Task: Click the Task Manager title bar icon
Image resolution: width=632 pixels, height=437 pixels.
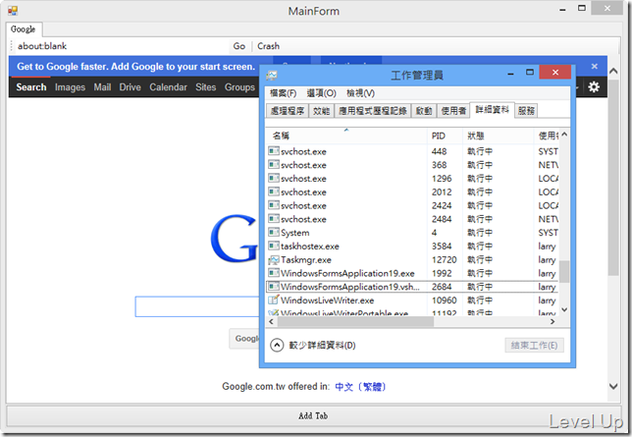Action: pyautogui.click(x=272, y=76)
